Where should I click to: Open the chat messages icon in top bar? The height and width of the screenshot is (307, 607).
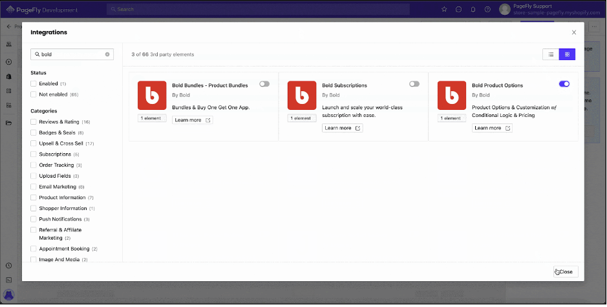[x=459, y=9]
